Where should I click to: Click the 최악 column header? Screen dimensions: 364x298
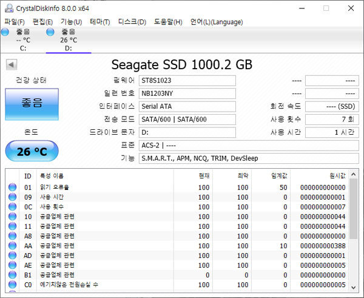point(232,176)
